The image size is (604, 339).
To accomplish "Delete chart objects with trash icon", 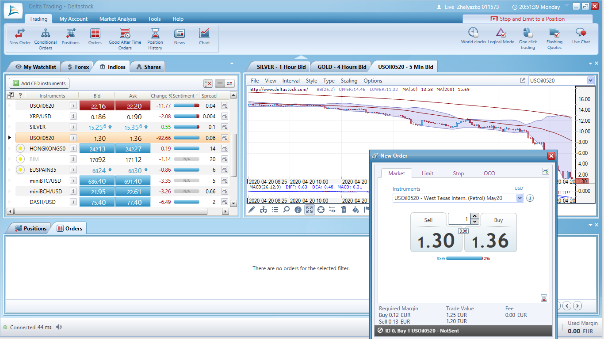I will tap(344, 210).
